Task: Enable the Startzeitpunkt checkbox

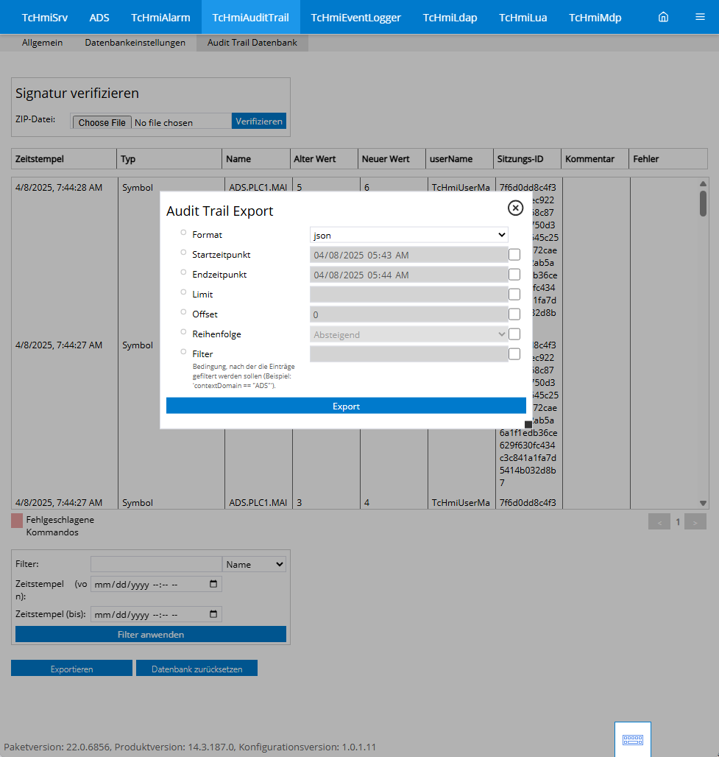Action: click(x=514, y=255)
